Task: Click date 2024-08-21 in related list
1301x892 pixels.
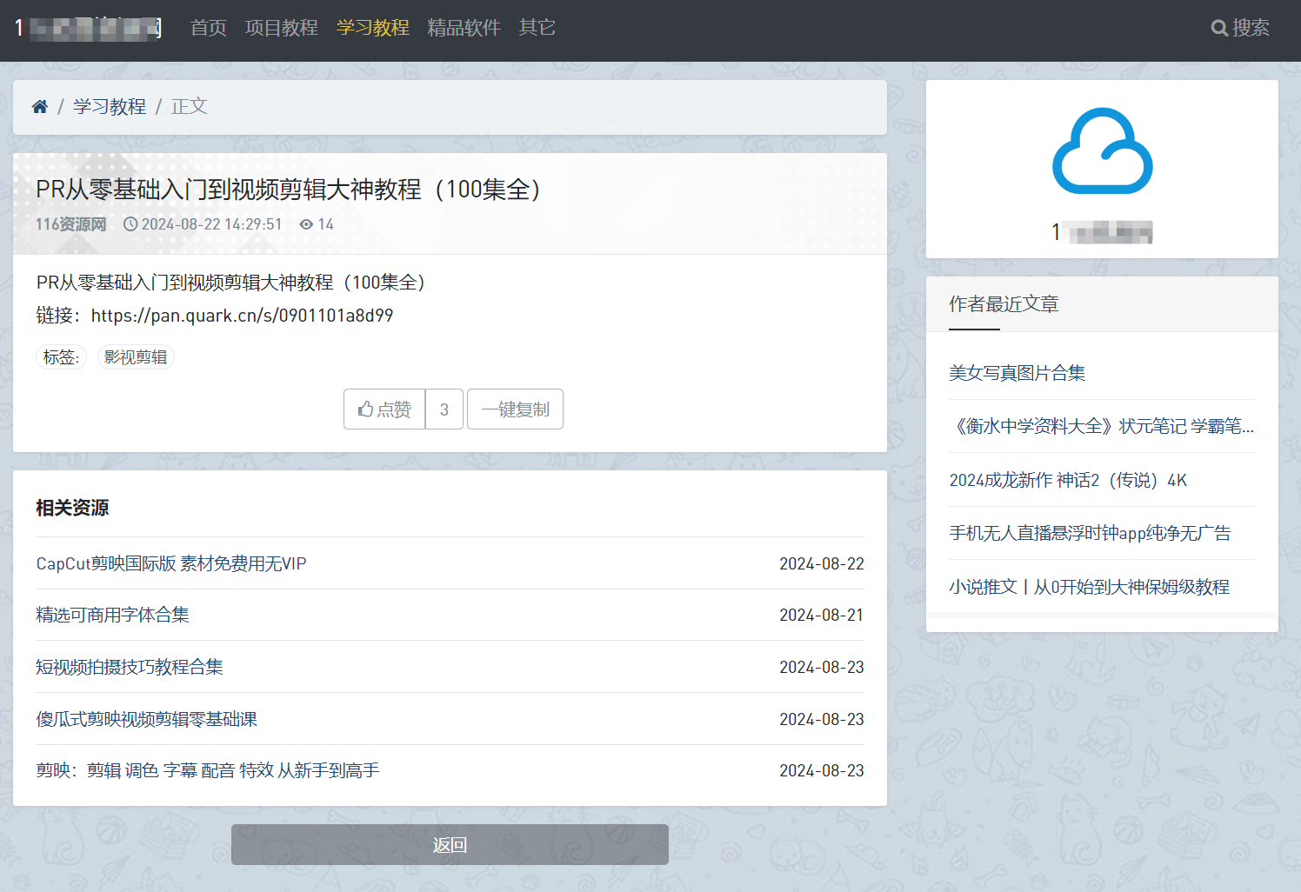Action: pos(822,615)
